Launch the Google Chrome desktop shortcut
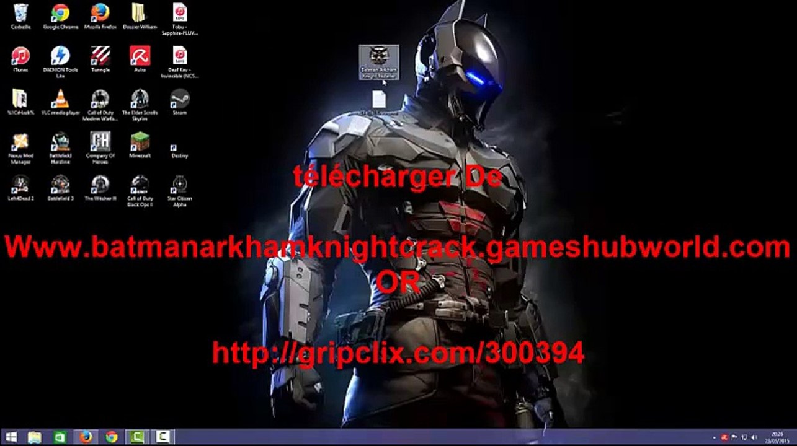 pyautogui.click(x=60, y=17)
